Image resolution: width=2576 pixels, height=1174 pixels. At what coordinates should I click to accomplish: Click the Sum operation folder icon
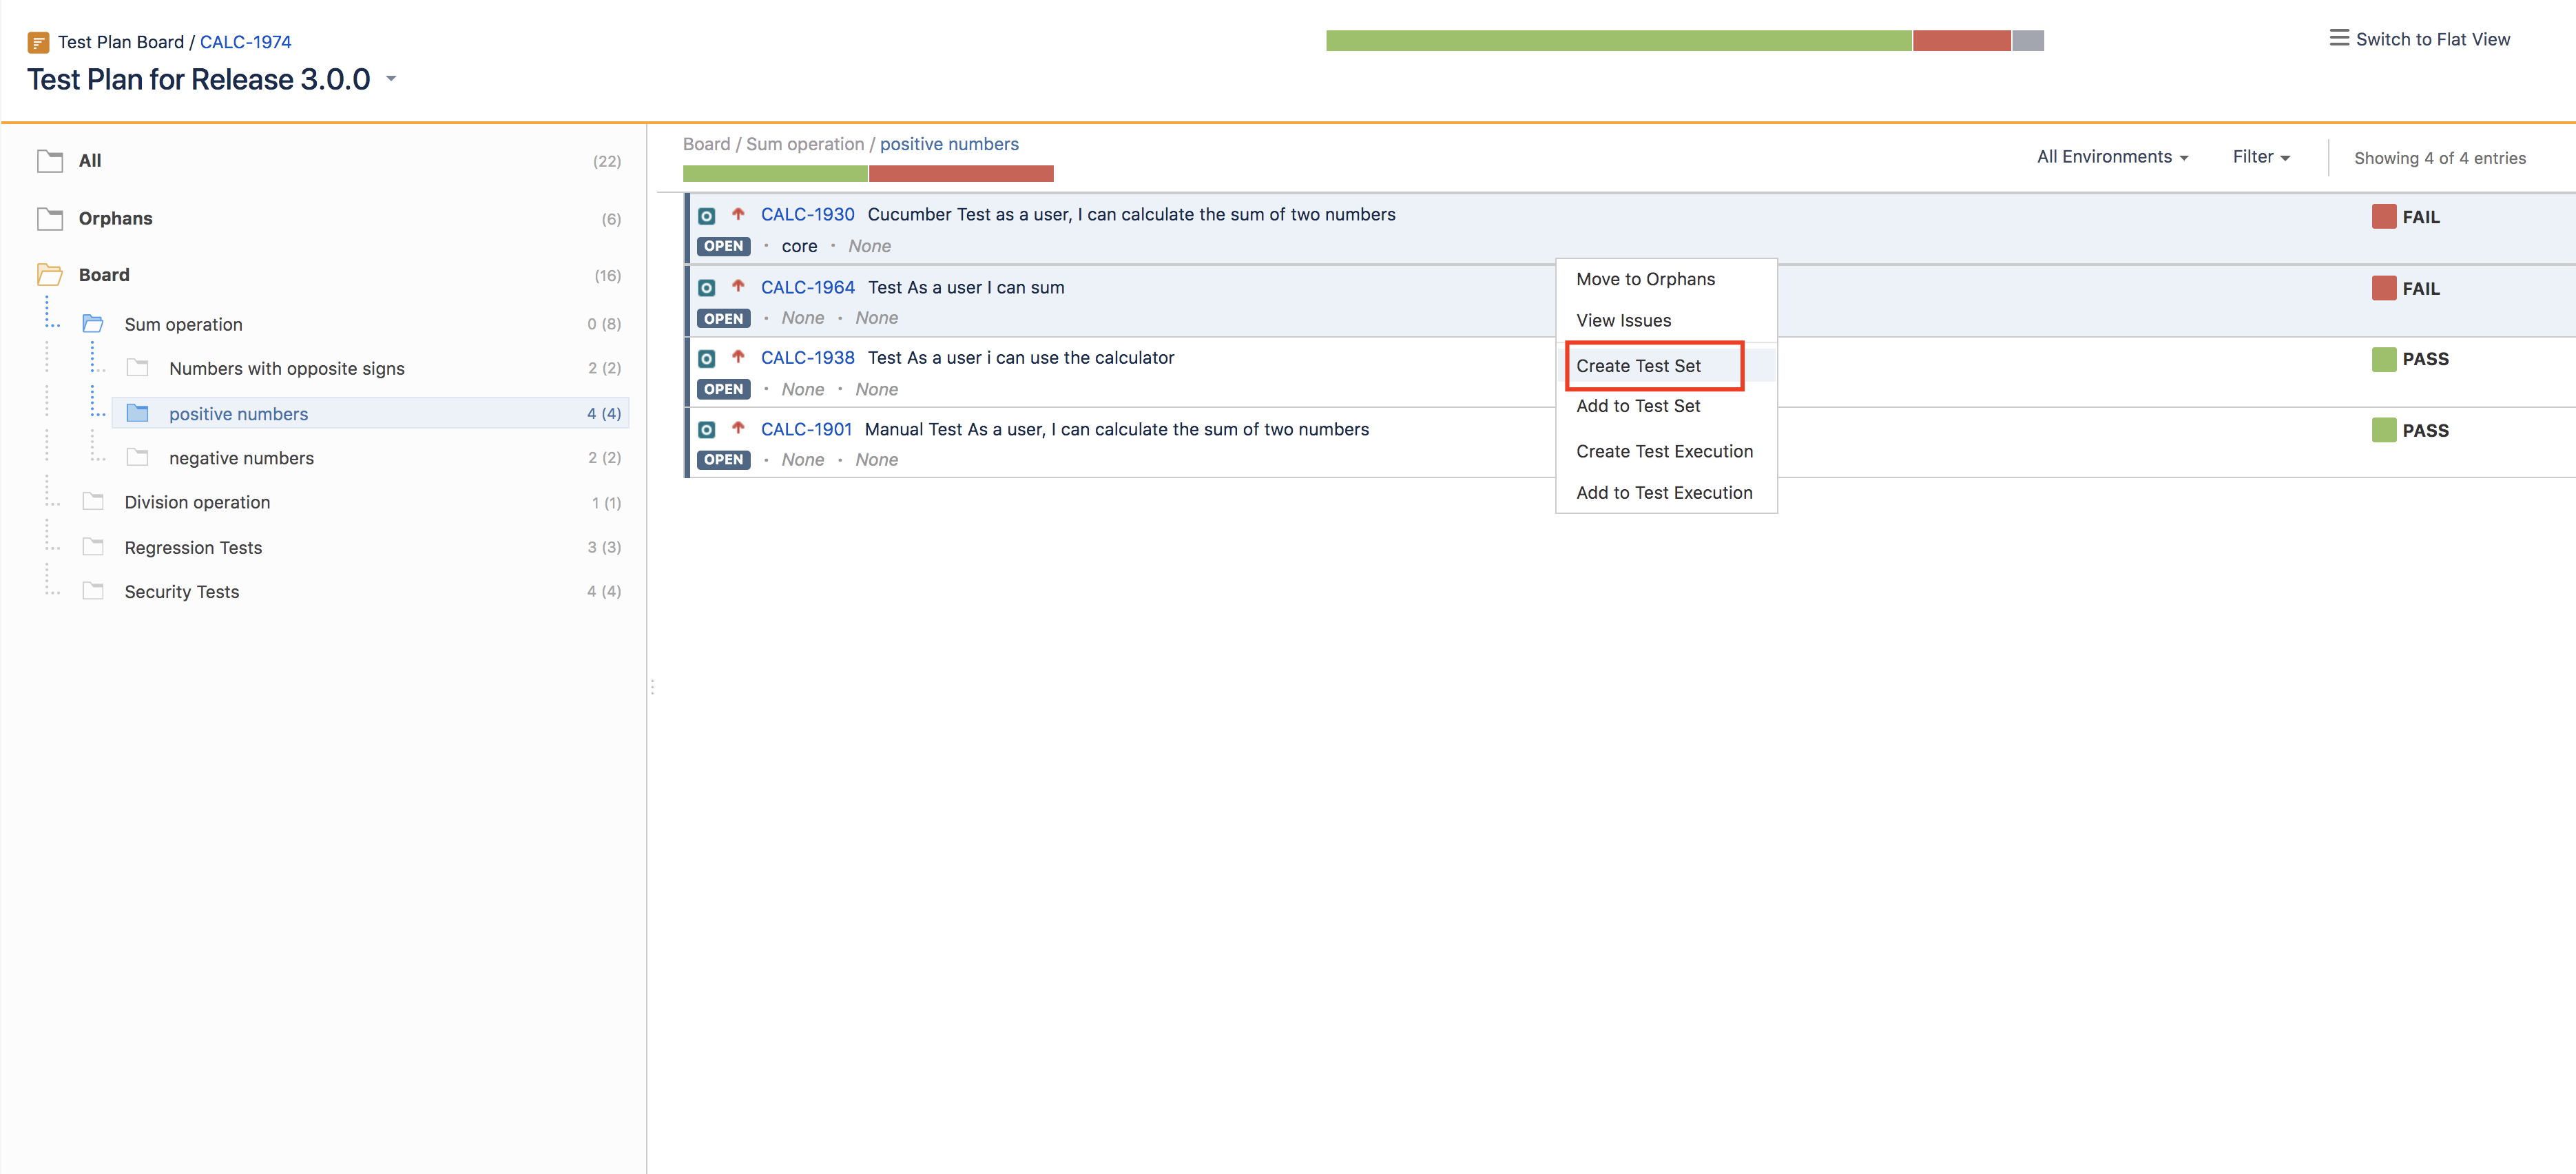pos(93,324)
